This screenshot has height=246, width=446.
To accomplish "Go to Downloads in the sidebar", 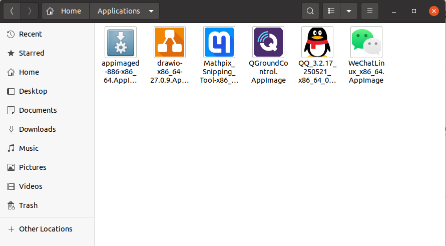I will 47,129.
